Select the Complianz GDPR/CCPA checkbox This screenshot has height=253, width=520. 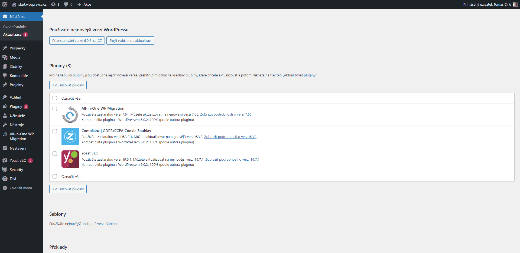(x=55, y=131)
